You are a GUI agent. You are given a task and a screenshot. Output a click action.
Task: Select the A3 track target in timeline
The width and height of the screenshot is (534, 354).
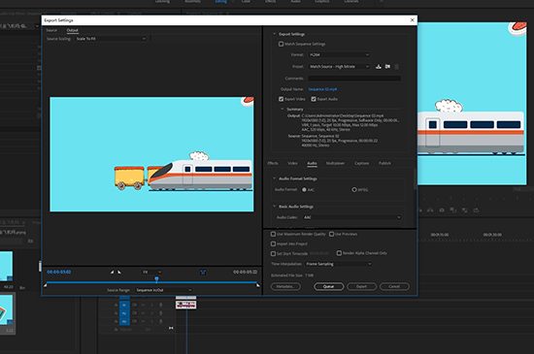click(124, 321)
